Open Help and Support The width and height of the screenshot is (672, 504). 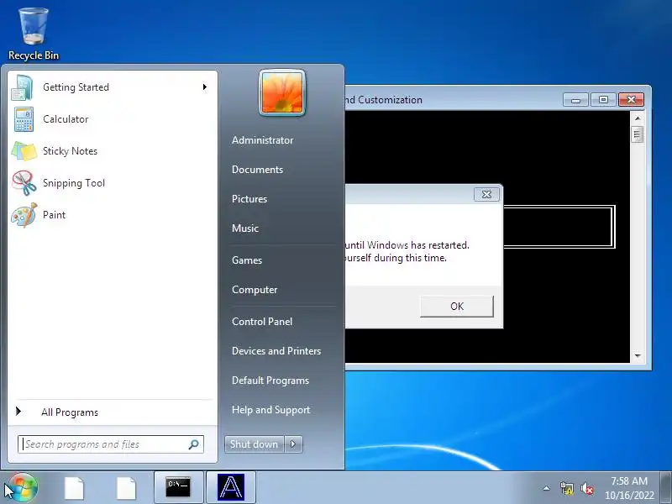click(270, 410)
